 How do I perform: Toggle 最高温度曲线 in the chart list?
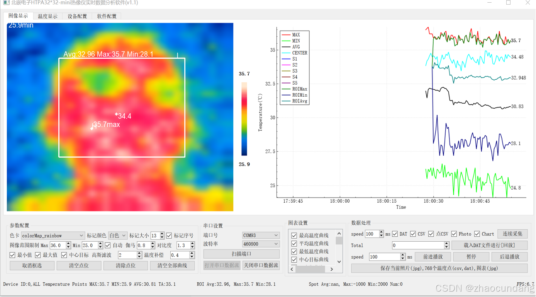click(294, 236)
